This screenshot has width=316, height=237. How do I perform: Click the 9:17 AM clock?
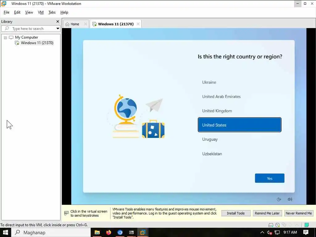[x=290, y=232]
